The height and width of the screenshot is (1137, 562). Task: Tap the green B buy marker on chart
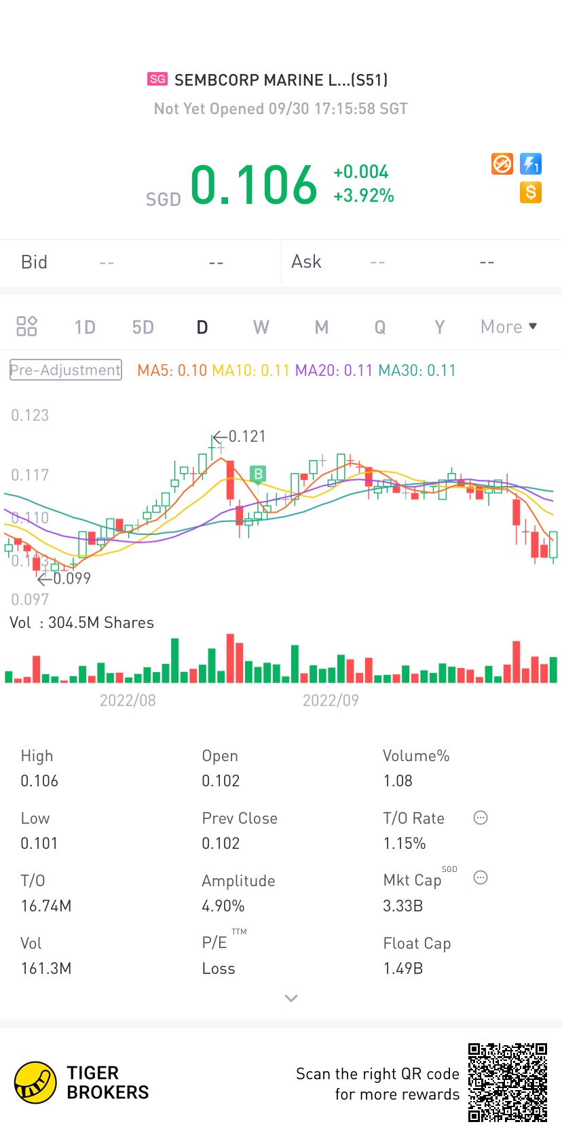point(258,474)
